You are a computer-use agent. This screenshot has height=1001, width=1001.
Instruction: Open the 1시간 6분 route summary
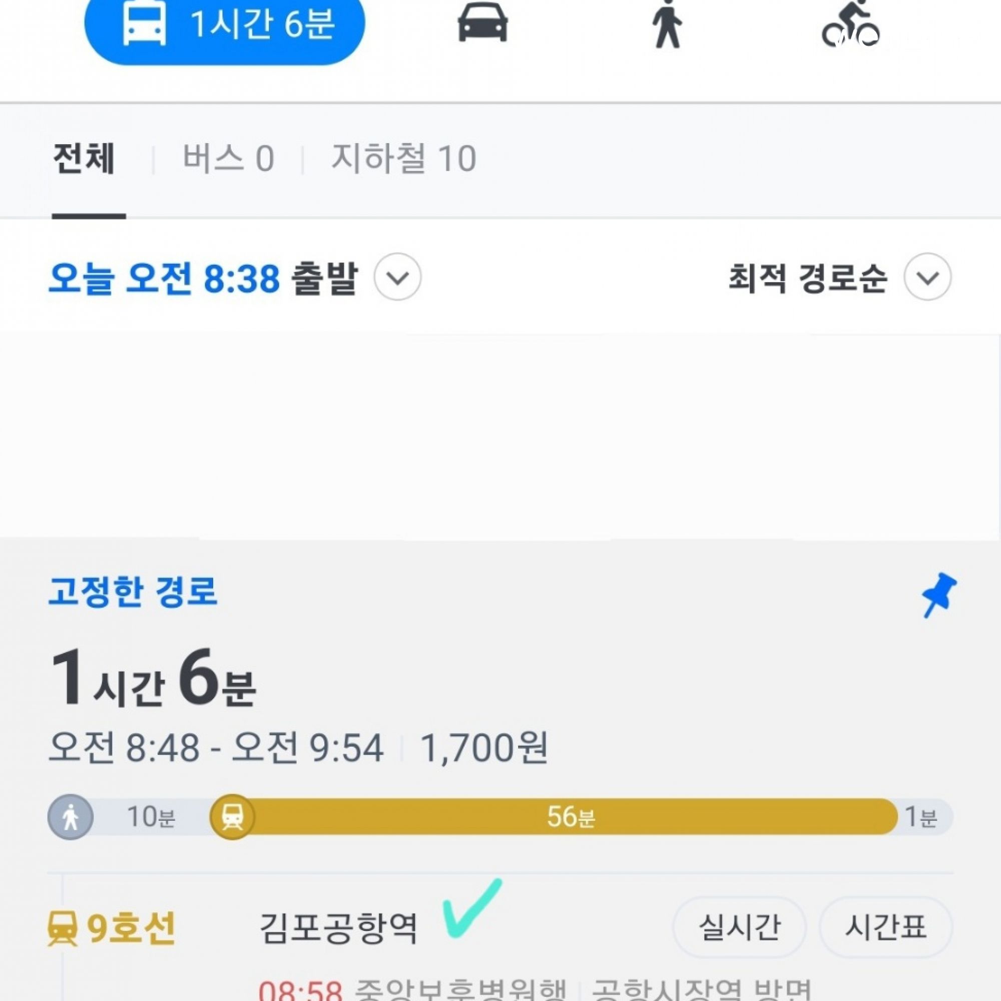pos(153,679)
